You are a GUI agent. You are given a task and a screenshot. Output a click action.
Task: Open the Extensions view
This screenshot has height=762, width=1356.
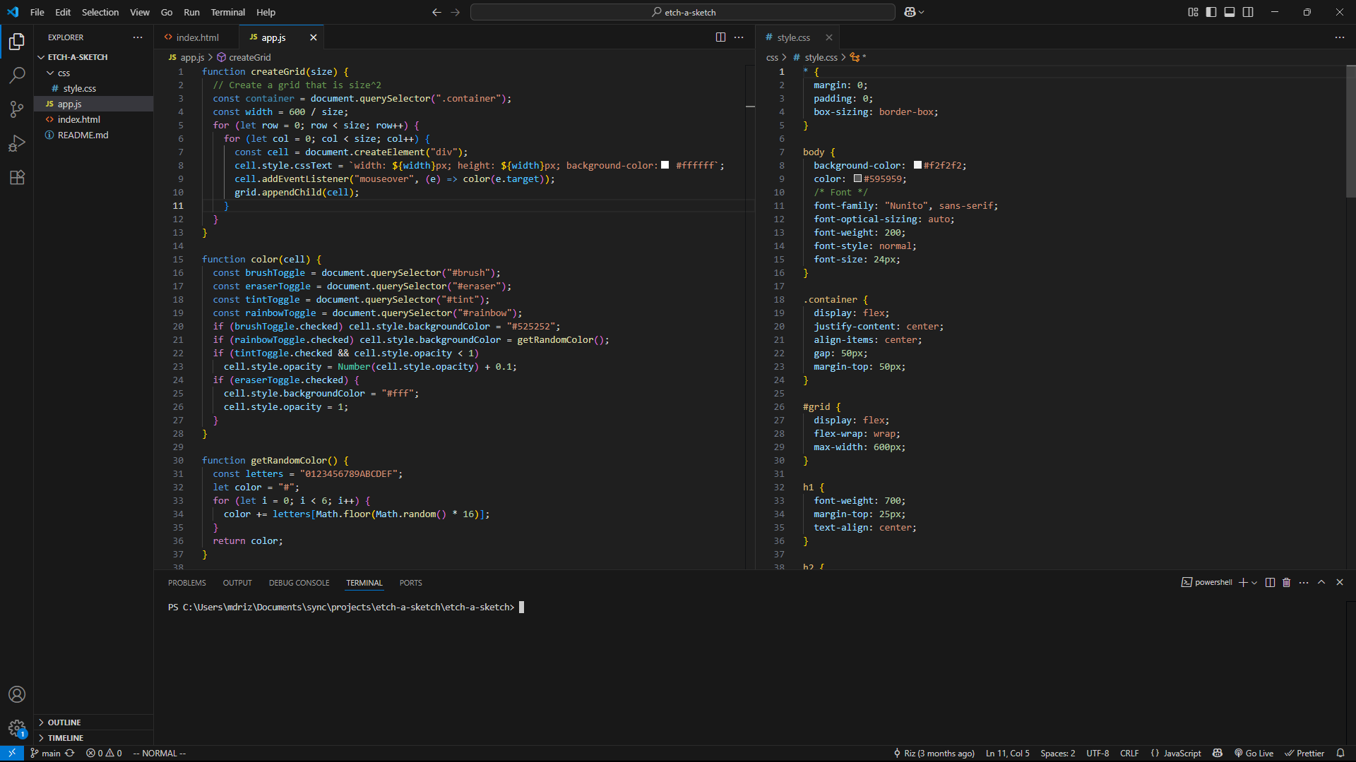coord(17,178)
